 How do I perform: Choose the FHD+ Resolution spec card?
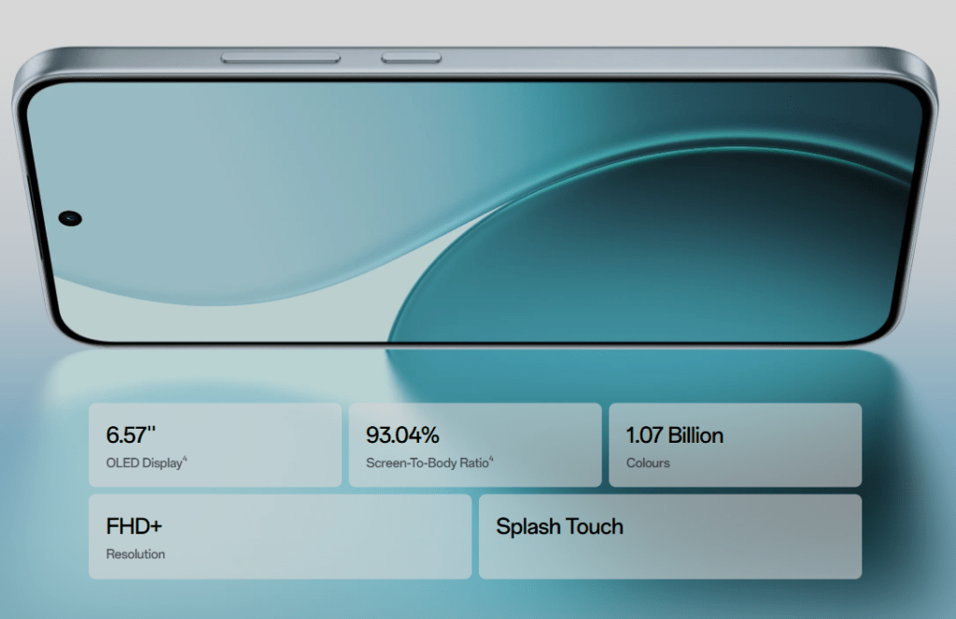click(x=280, y=537)
